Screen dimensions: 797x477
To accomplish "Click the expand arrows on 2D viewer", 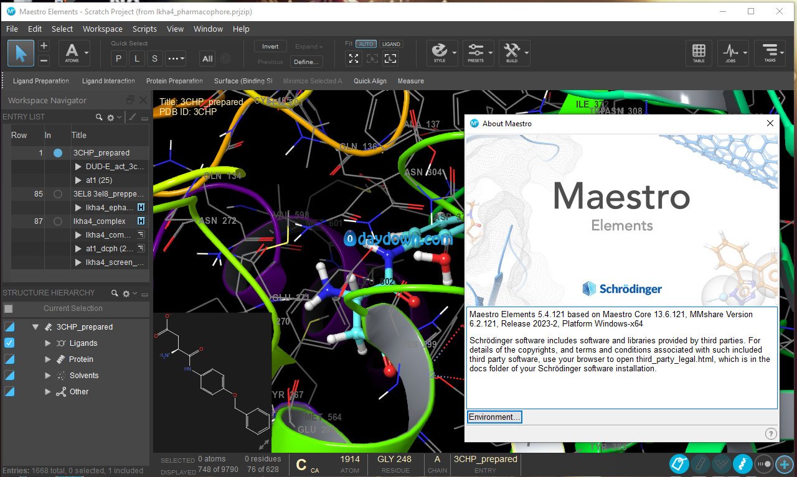I will tap(264, 444).
